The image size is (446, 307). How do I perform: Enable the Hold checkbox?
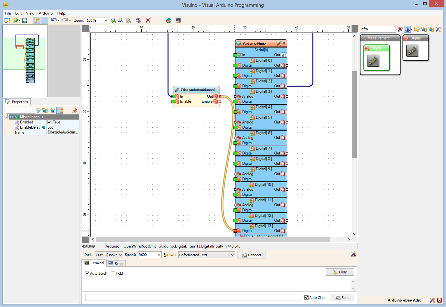click(x=113, y=273)
